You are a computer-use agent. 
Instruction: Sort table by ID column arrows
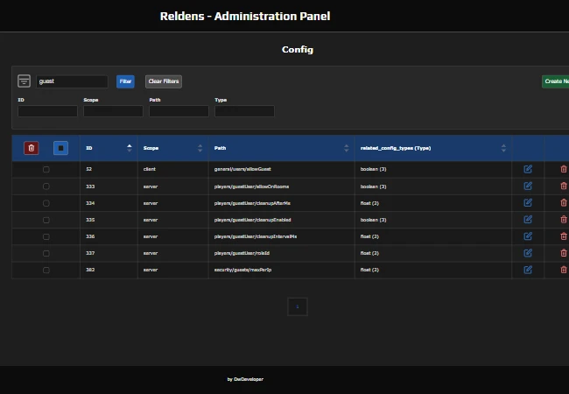pos(130,148)
